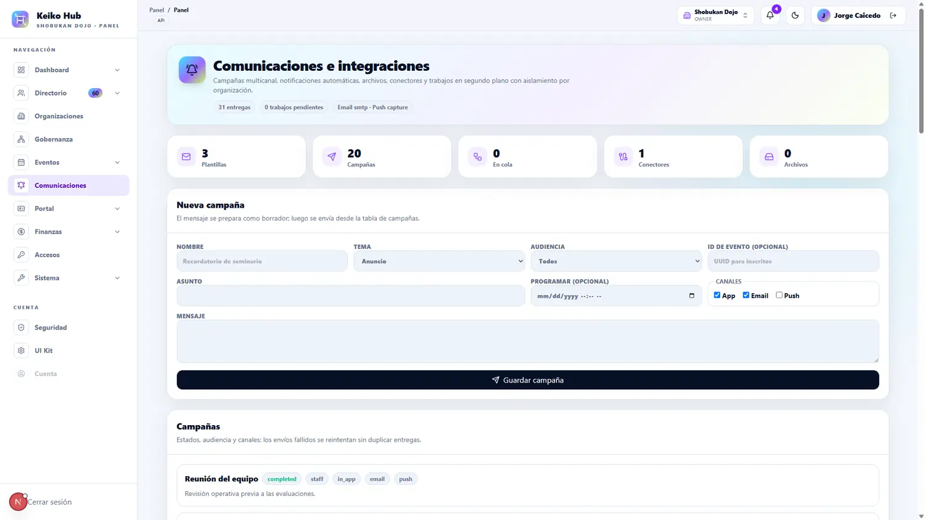The height and width of the screenshot is (520, 925).
Task: Enable the Push channel checkbox
Action: point(779,295)
